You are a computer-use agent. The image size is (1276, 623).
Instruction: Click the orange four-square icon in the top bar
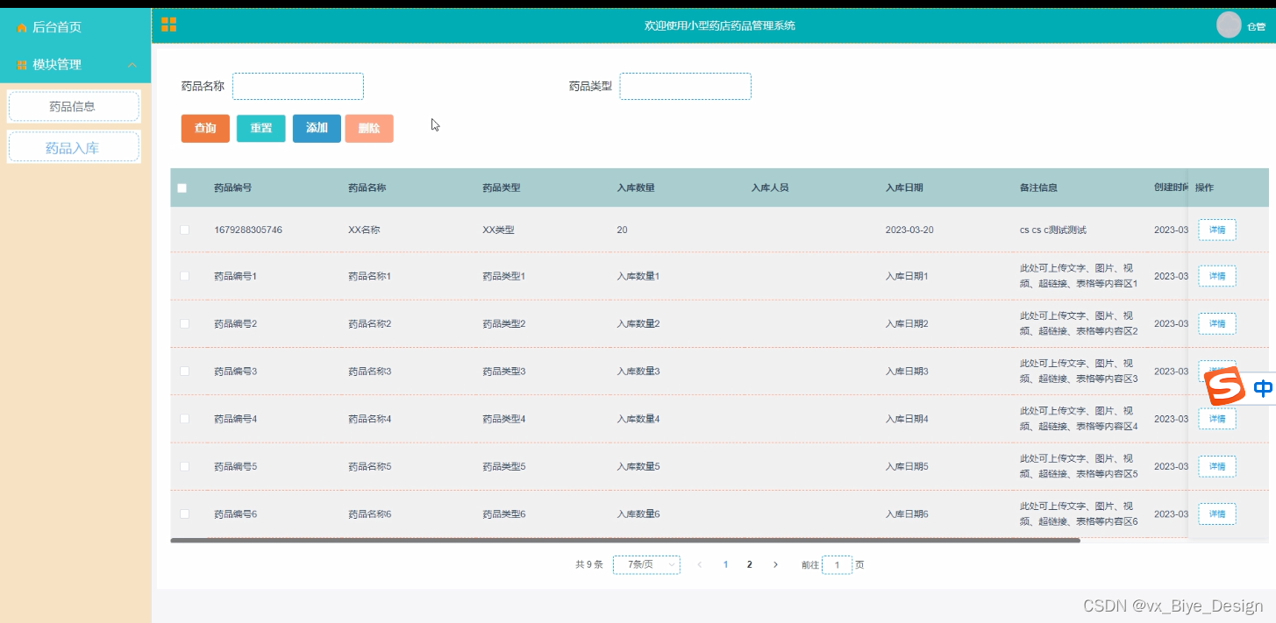tap(169, 25)
